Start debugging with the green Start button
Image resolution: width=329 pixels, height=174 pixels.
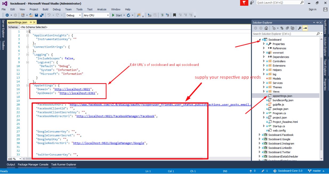[x=117, y=15]
